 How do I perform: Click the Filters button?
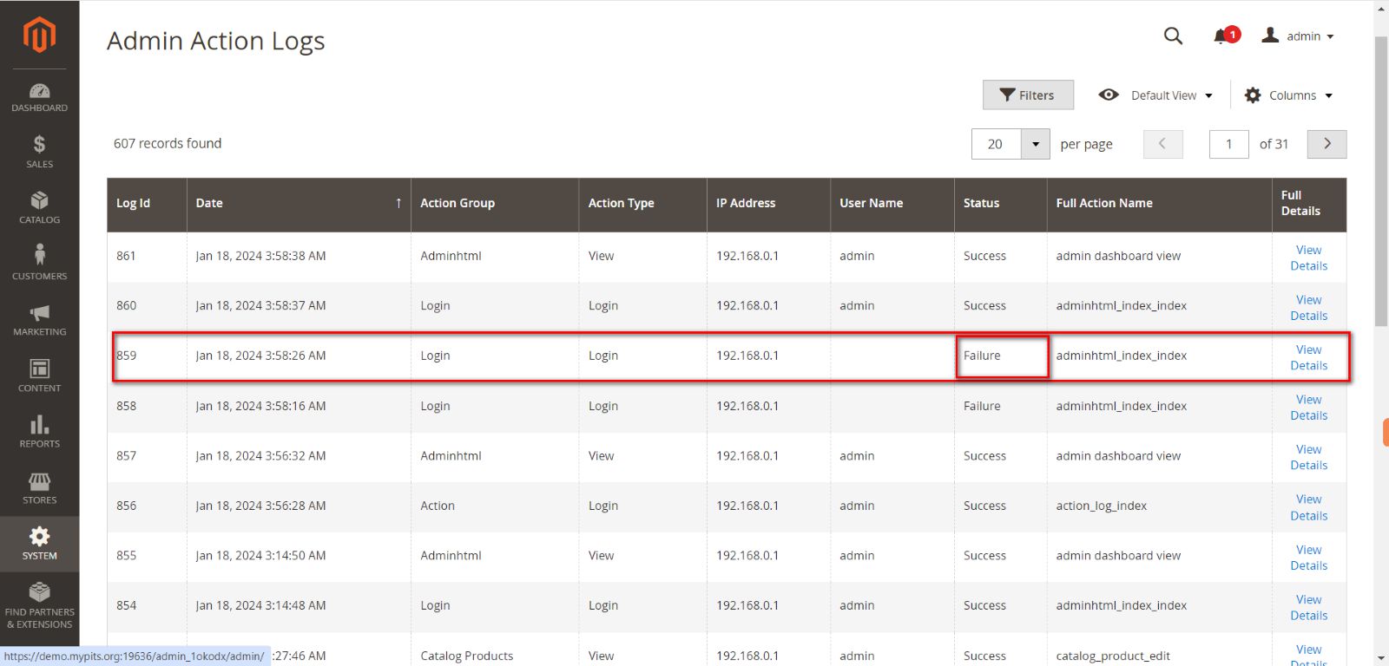pyautogui.click(x=1028, y=95)
